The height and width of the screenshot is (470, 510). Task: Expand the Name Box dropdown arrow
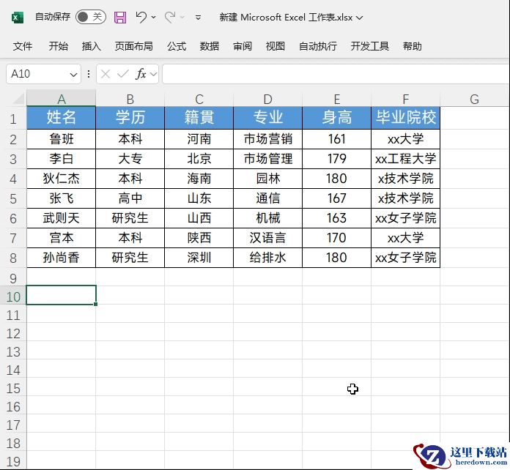(x=74, y=75)
